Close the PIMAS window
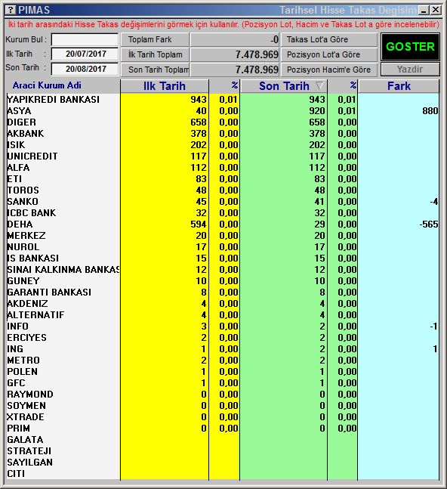447x489 pixels. pos(436,10)
